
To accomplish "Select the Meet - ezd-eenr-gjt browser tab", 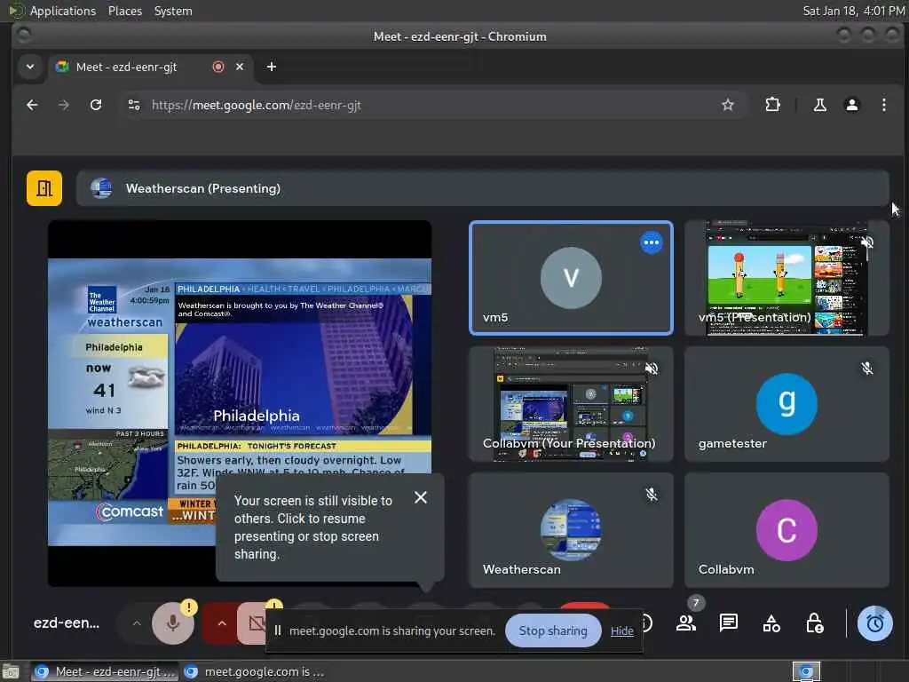I will pos(151,67).
